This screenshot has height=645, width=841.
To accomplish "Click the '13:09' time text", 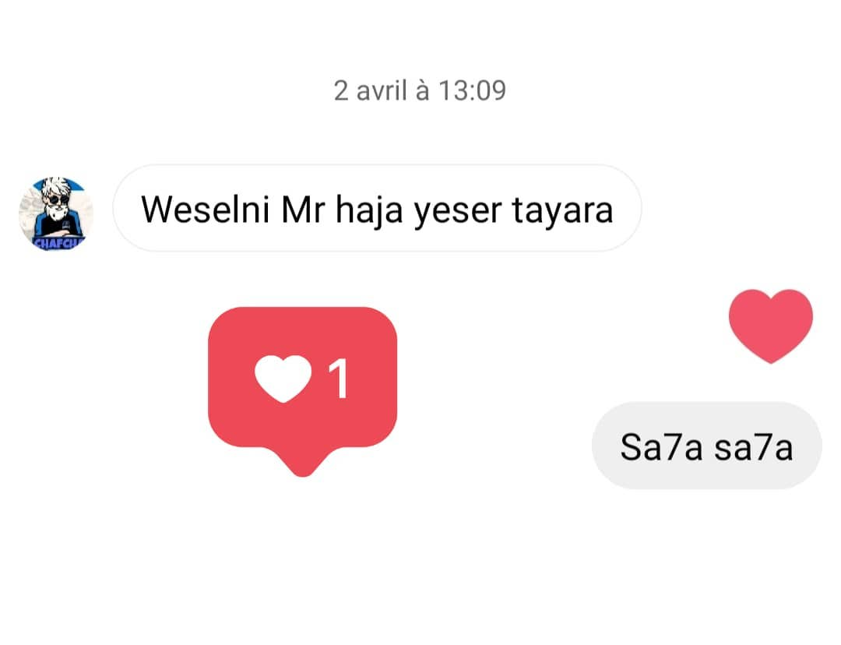I will point(473,90).
